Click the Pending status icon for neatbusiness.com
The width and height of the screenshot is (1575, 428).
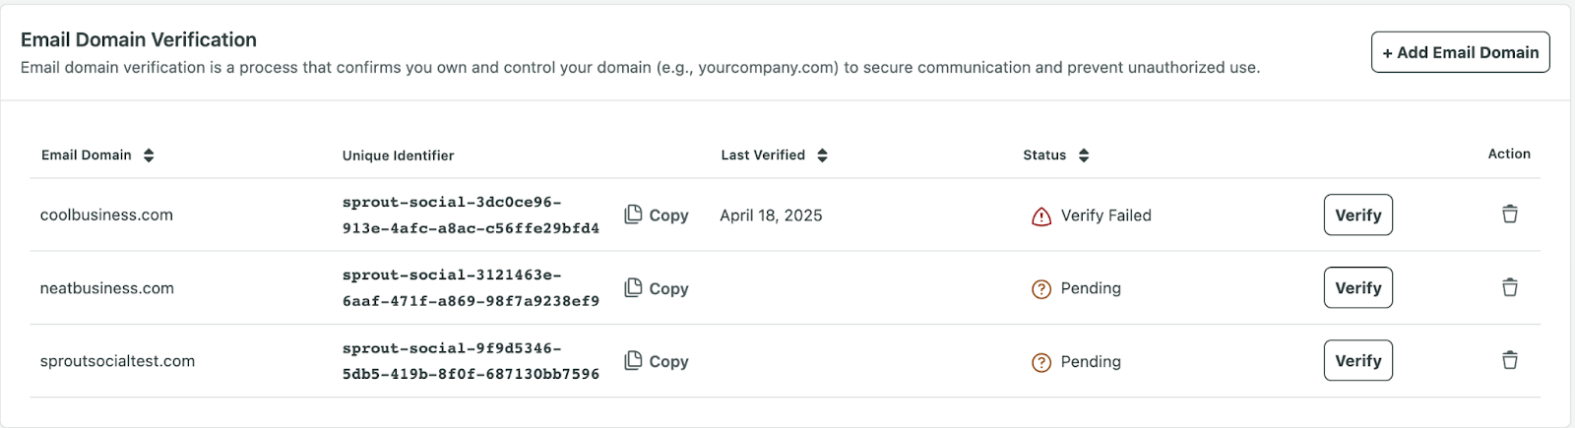click(x=1040, y=289)
